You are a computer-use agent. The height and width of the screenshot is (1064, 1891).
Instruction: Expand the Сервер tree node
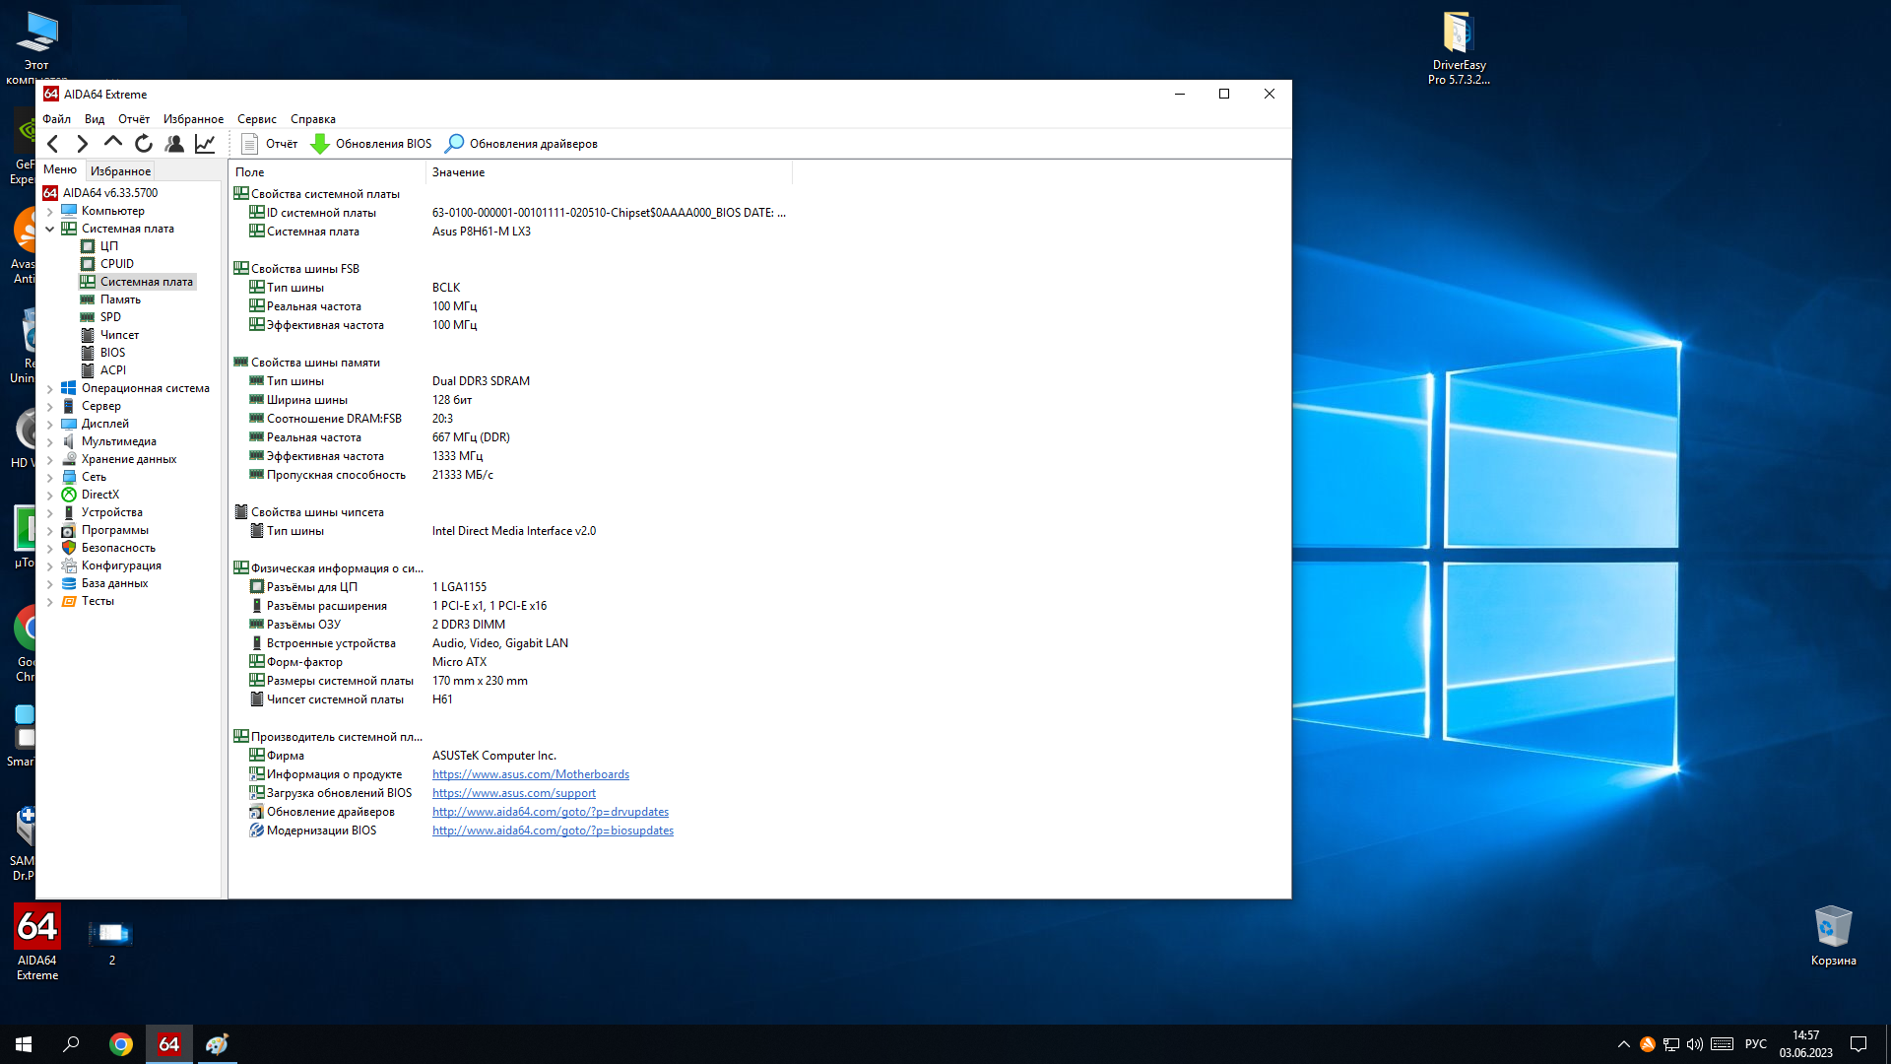[x=50, y=406]
